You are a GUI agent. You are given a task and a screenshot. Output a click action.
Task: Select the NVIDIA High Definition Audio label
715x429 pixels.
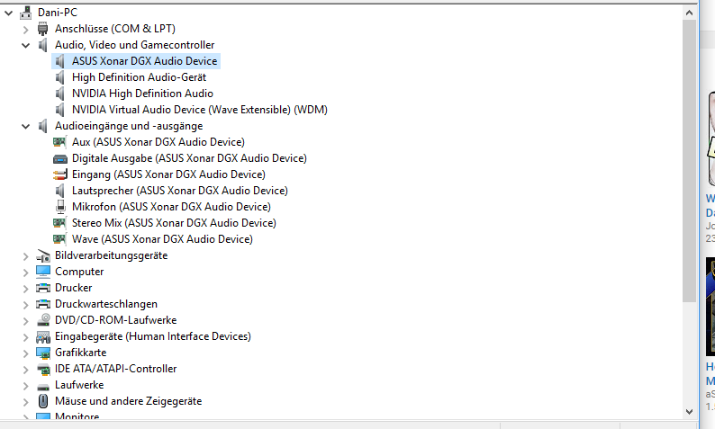[142, 94]
